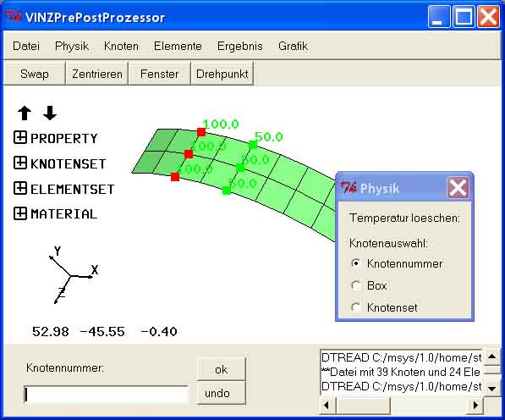505x420 pixels.
Task: Open the Ergebnis menu
Action: pyautogui.click(x=240, y=46)
